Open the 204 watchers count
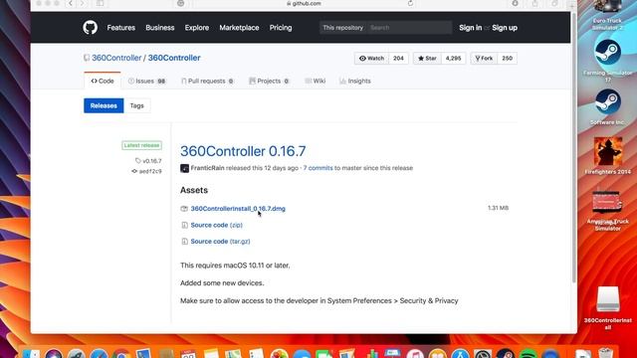This screenshot has height=358, width=637. pyautogui.click(x=398, y=58)
